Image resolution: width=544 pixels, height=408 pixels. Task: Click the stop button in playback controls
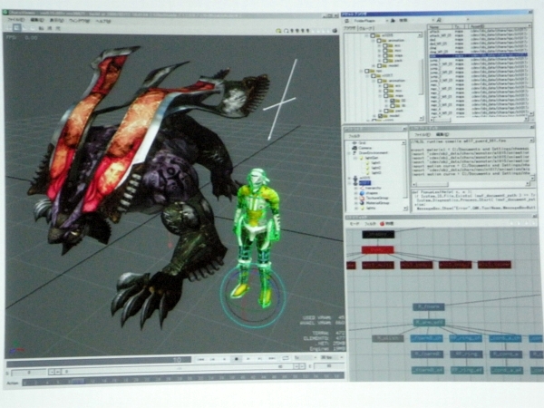[x=237, y=359]
